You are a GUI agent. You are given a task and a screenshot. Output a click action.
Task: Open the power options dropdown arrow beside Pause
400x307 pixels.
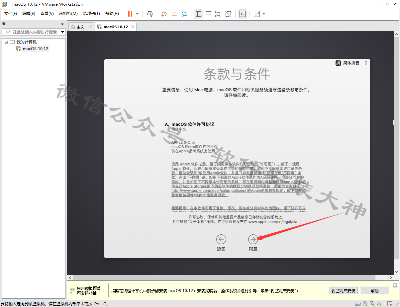click(x=137, y=14)
